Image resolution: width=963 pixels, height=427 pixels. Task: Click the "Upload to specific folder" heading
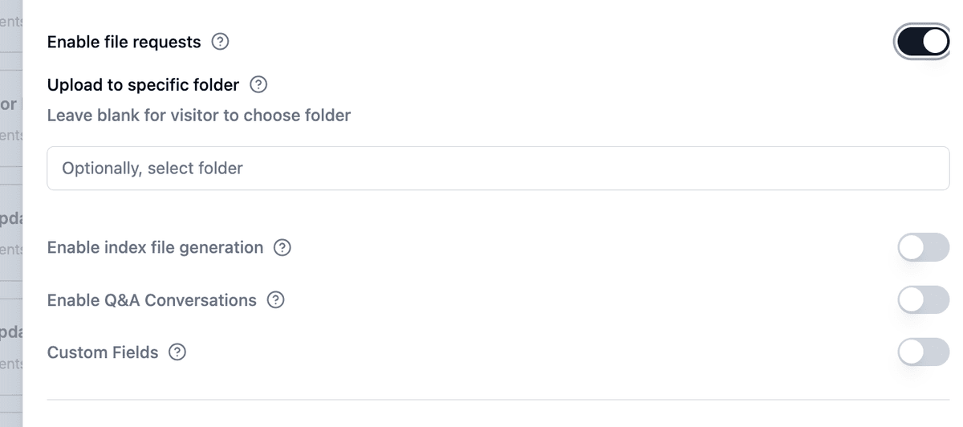pos(143,84)
